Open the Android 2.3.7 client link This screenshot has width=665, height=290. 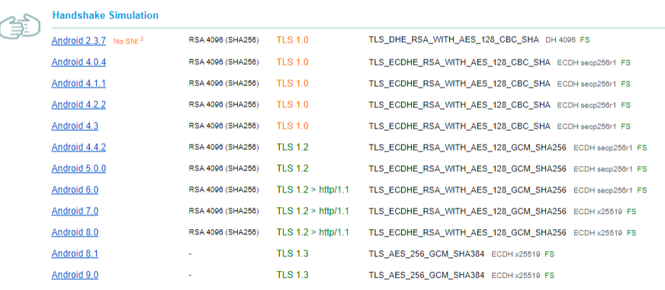(x=79, y=41)
